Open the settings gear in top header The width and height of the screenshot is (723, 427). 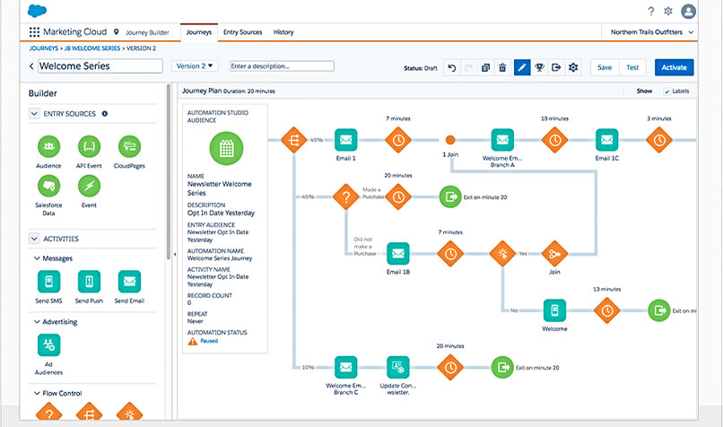tap(668, 11)
